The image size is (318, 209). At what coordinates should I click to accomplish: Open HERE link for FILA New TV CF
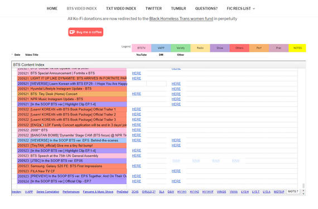click(x=176, y=171)
